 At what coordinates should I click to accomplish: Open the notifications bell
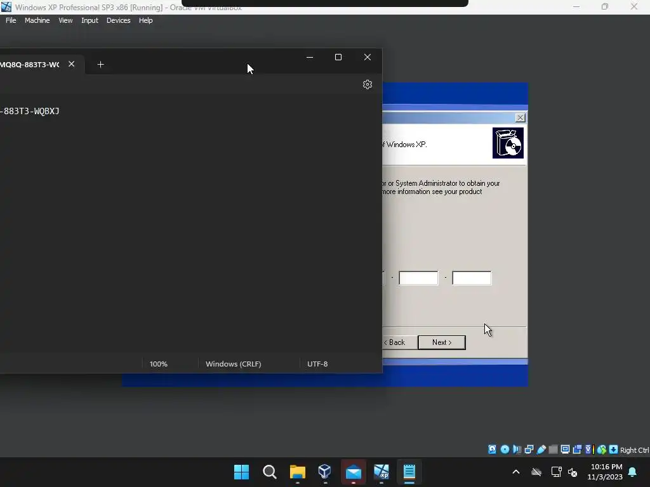click(633, 472)
